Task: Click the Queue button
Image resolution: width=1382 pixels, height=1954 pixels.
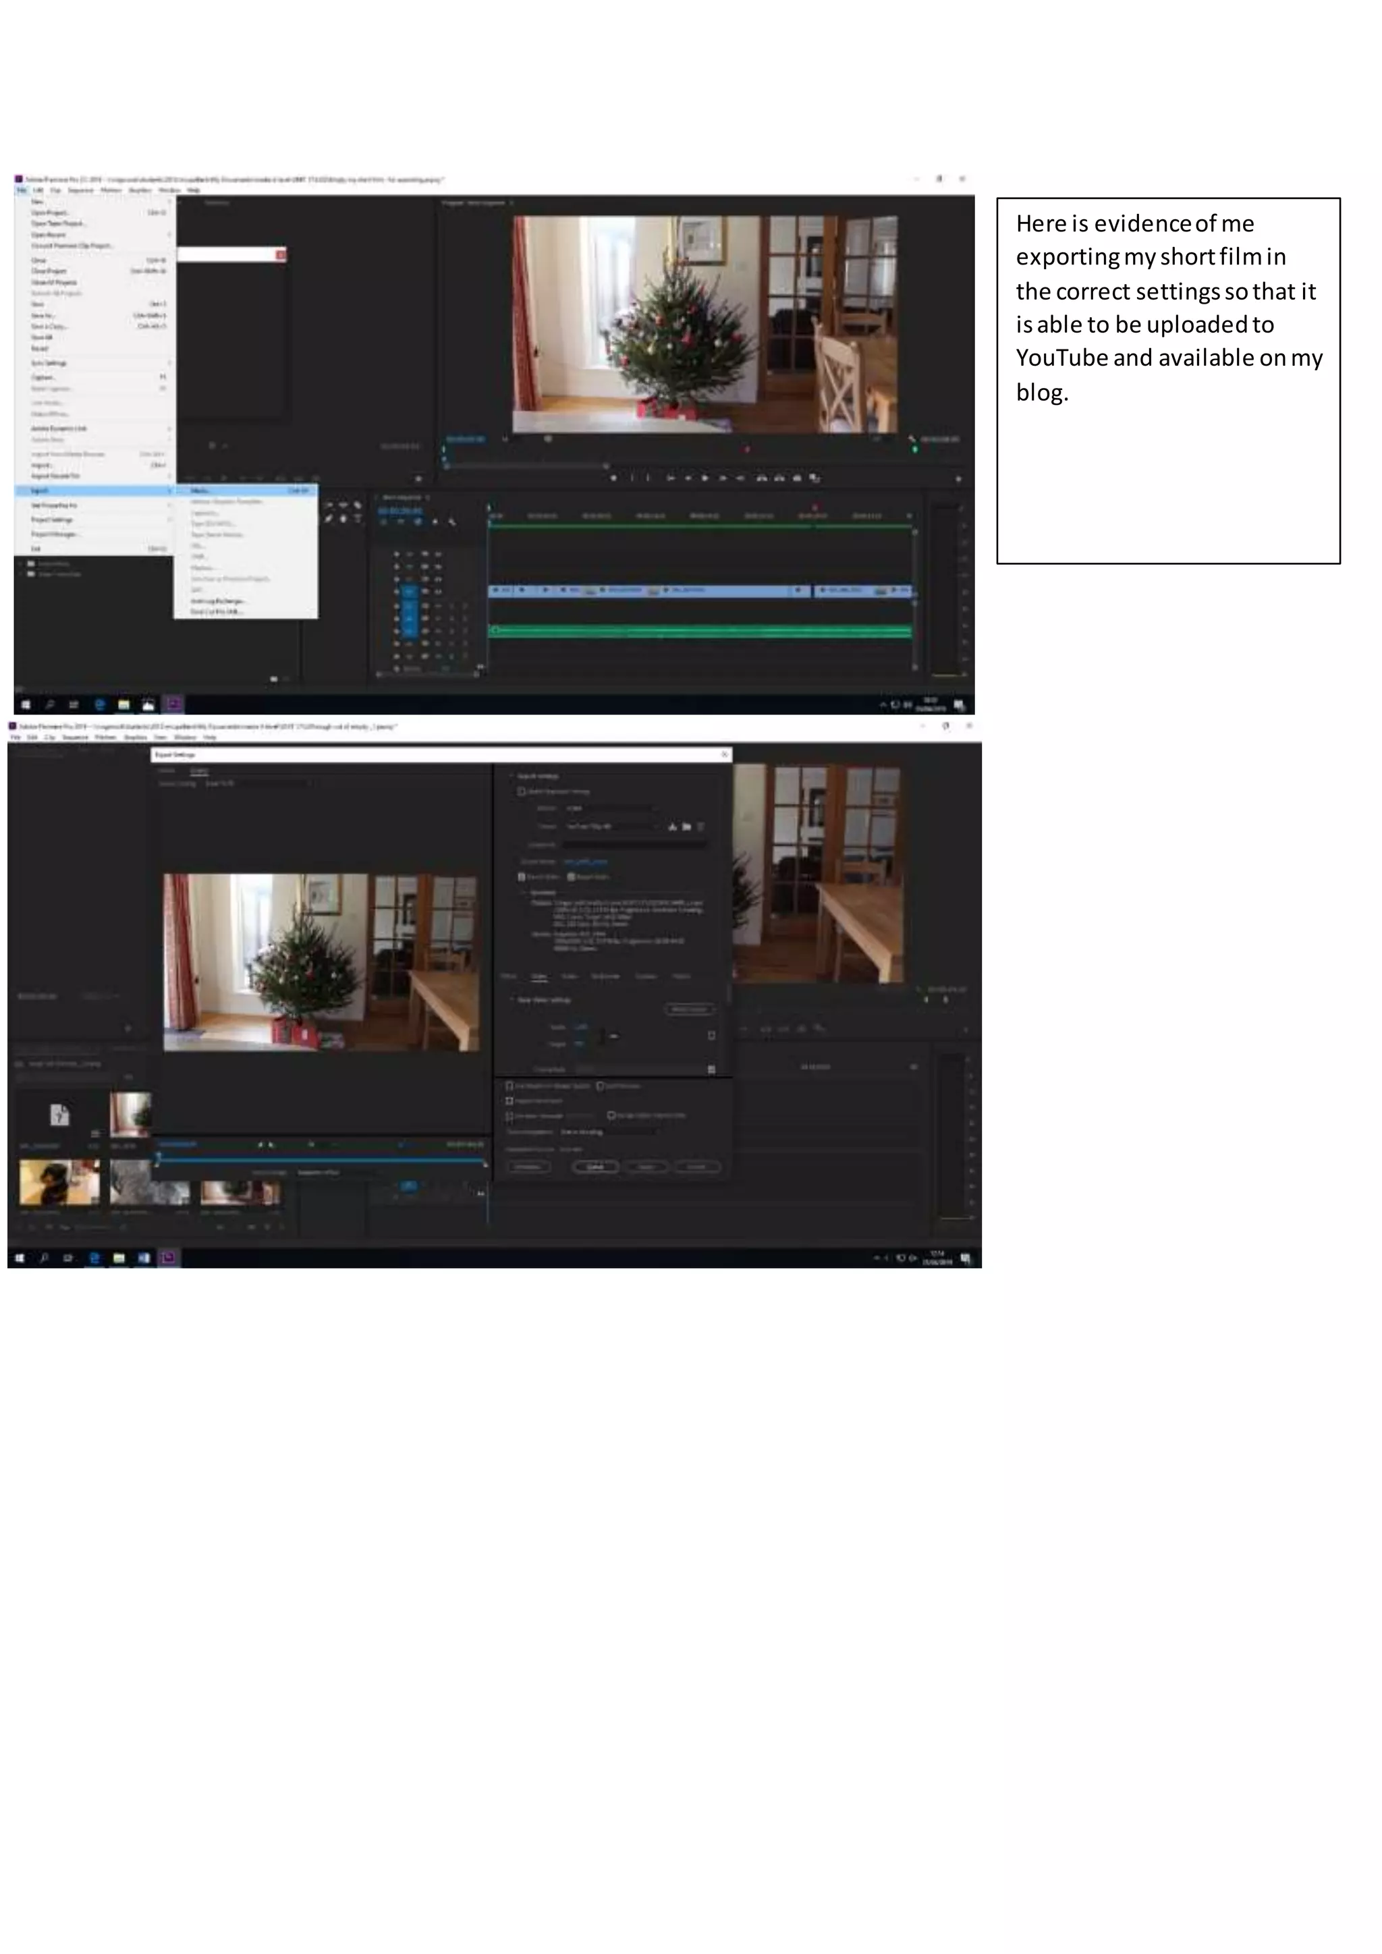Action: (595, 1167)
